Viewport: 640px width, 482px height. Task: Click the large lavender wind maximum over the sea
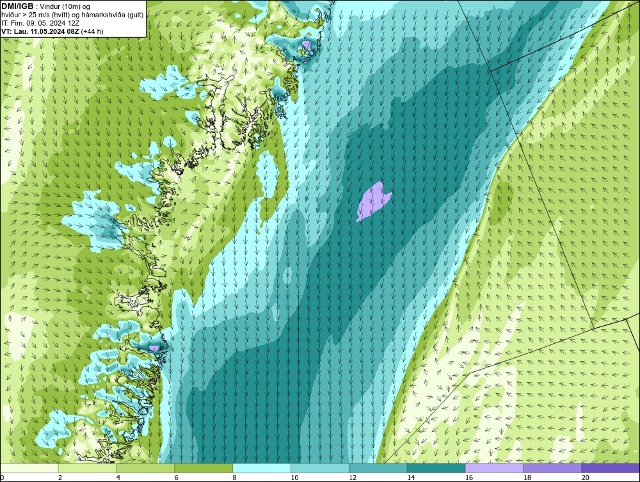point(373,202)
